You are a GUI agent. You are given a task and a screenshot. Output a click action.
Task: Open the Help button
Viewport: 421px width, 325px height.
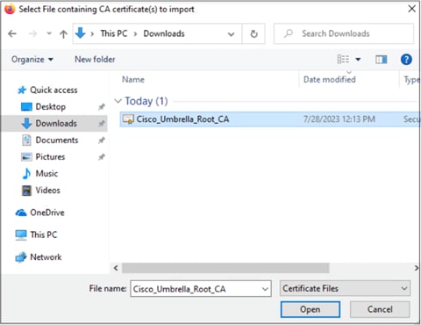pos(406,60)
